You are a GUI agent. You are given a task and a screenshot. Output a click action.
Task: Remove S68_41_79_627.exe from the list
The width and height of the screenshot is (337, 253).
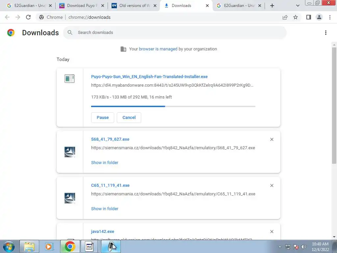pos(272,139)
